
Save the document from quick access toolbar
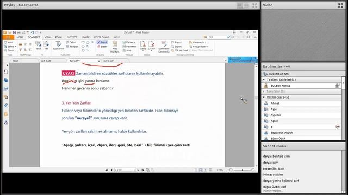14,32
